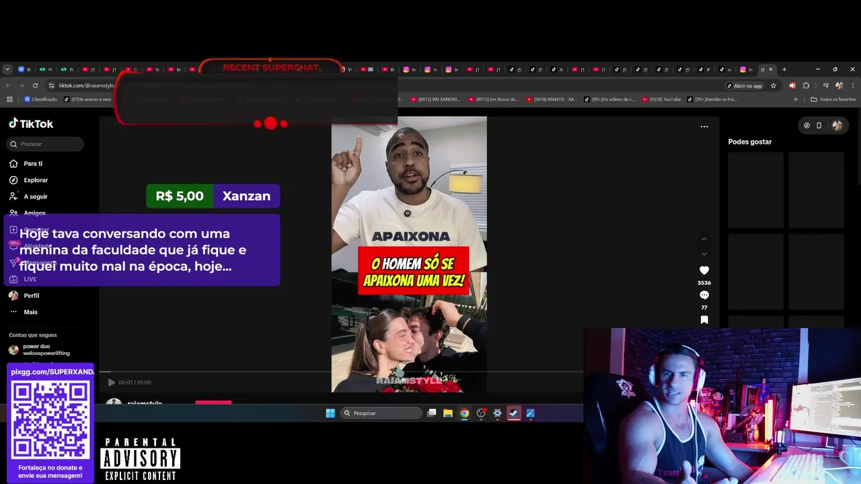This screenshot has height=484, width=861.
Task: Open Chrome extensions puzzle icon
Action: click(806, 85)
